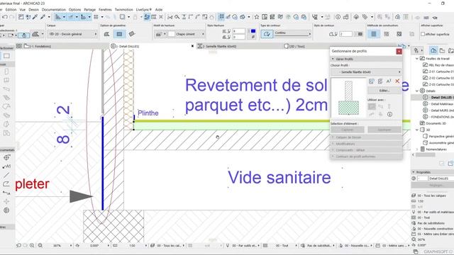Click the duplicate profile icon in Gestionnaire de profils

tap(380, 81)
